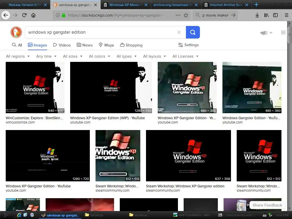The height and width of the screenshot is (219, 292).
Task: Open WinCustomize BootSkin 640 × 480 thumbnail
Action: coord(35,88)
